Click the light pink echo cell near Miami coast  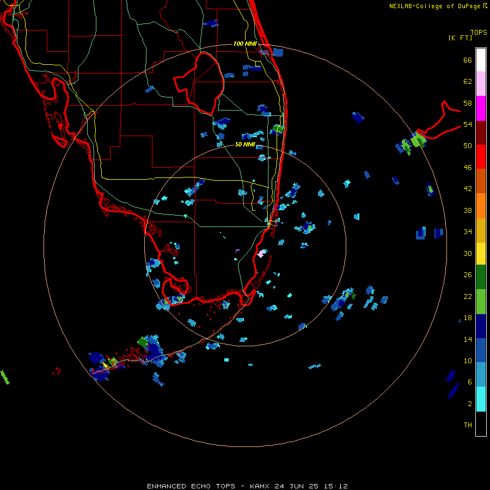tap(262, 253)
